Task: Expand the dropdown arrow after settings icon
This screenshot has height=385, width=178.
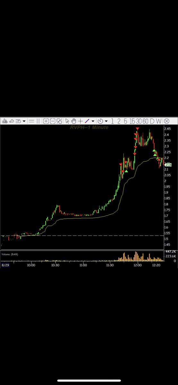Action: (24, 121)
